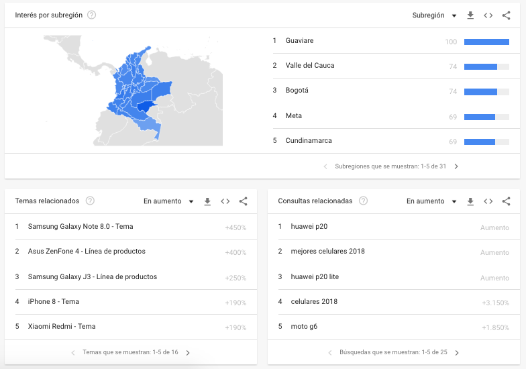Click 'Búsquedas que se muestran: 1-5 de 25'
The width and height of the screenshot is (526, 369).
point(393,352)
